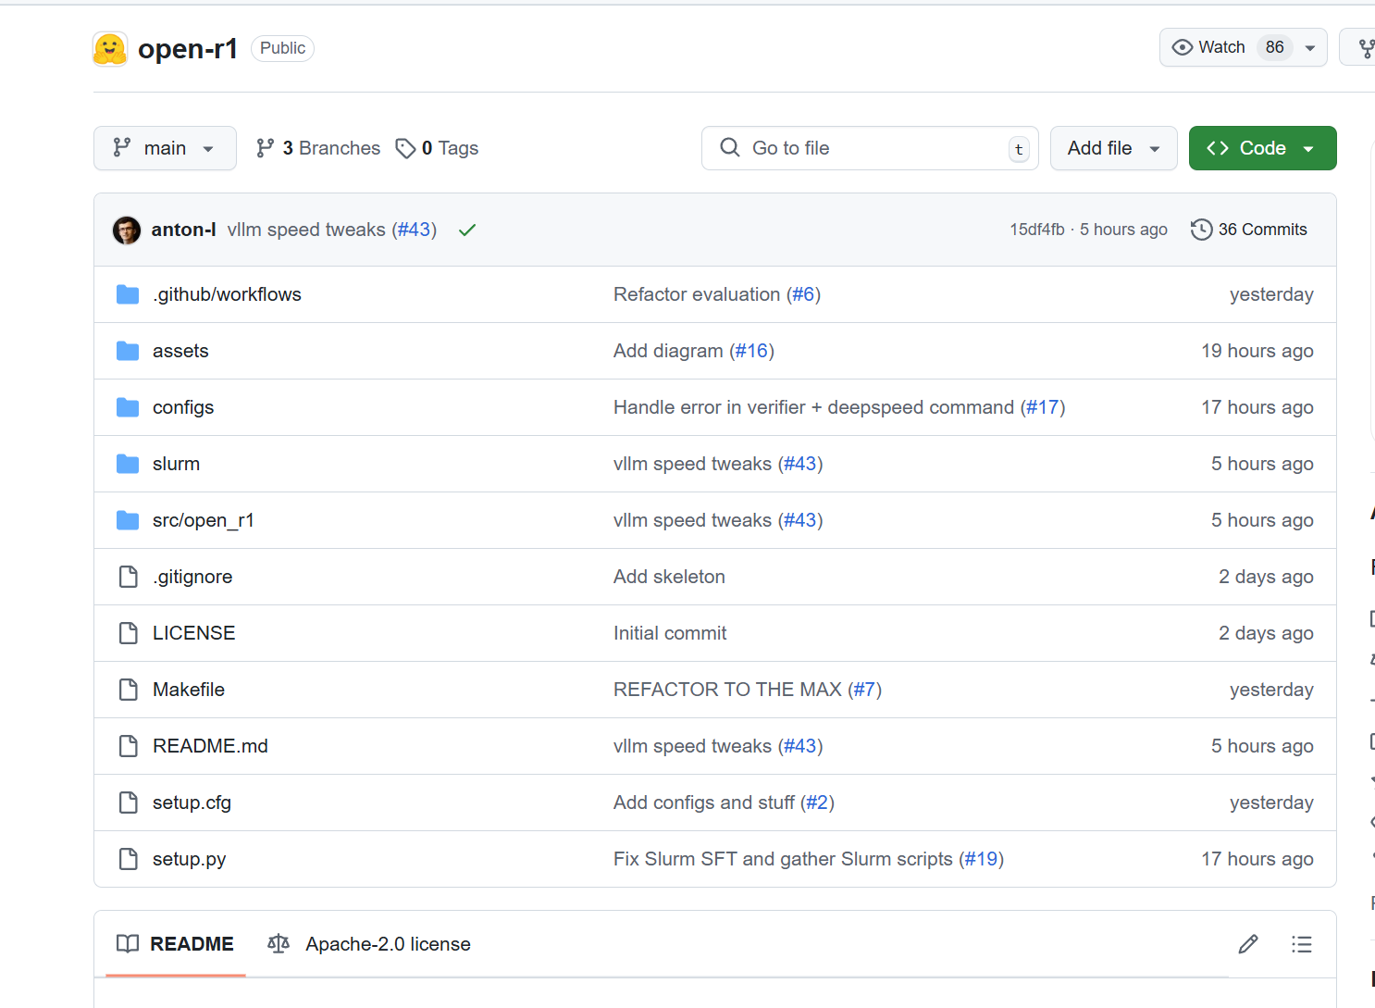The height and width of the screenshot is (1008, 1375).
Task: Click the Makefile file icon
Action: coord(129,690)
